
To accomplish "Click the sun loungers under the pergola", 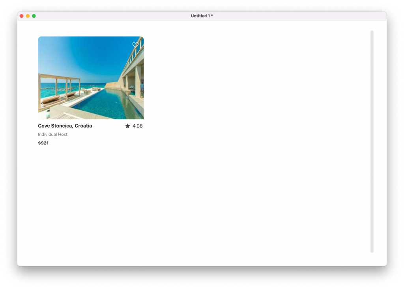I will click(x=55, y=97).
